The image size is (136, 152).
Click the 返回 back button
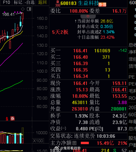point(42,2)
